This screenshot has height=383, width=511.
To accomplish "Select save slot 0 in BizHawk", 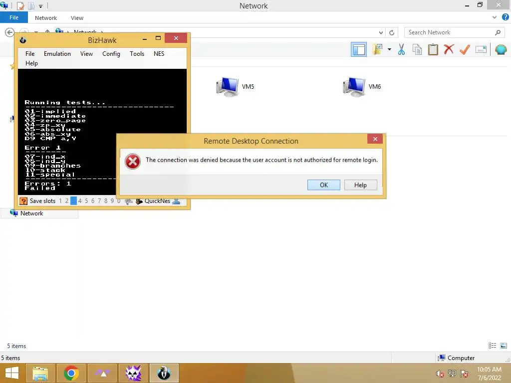I will pyautogui.click(x=119, y=201).
